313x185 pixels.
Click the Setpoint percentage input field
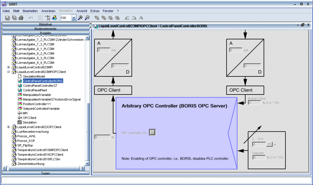(259, 157)
